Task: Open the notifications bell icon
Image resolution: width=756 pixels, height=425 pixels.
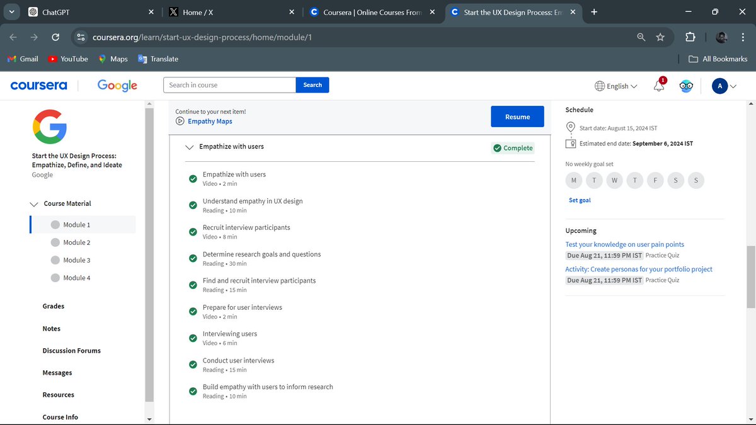Action: [659, 86]
